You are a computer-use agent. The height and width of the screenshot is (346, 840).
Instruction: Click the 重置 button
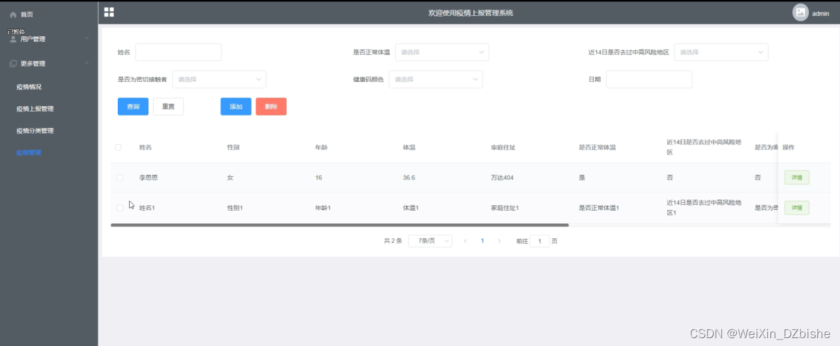pyautogui.click(x=168, y=106)
